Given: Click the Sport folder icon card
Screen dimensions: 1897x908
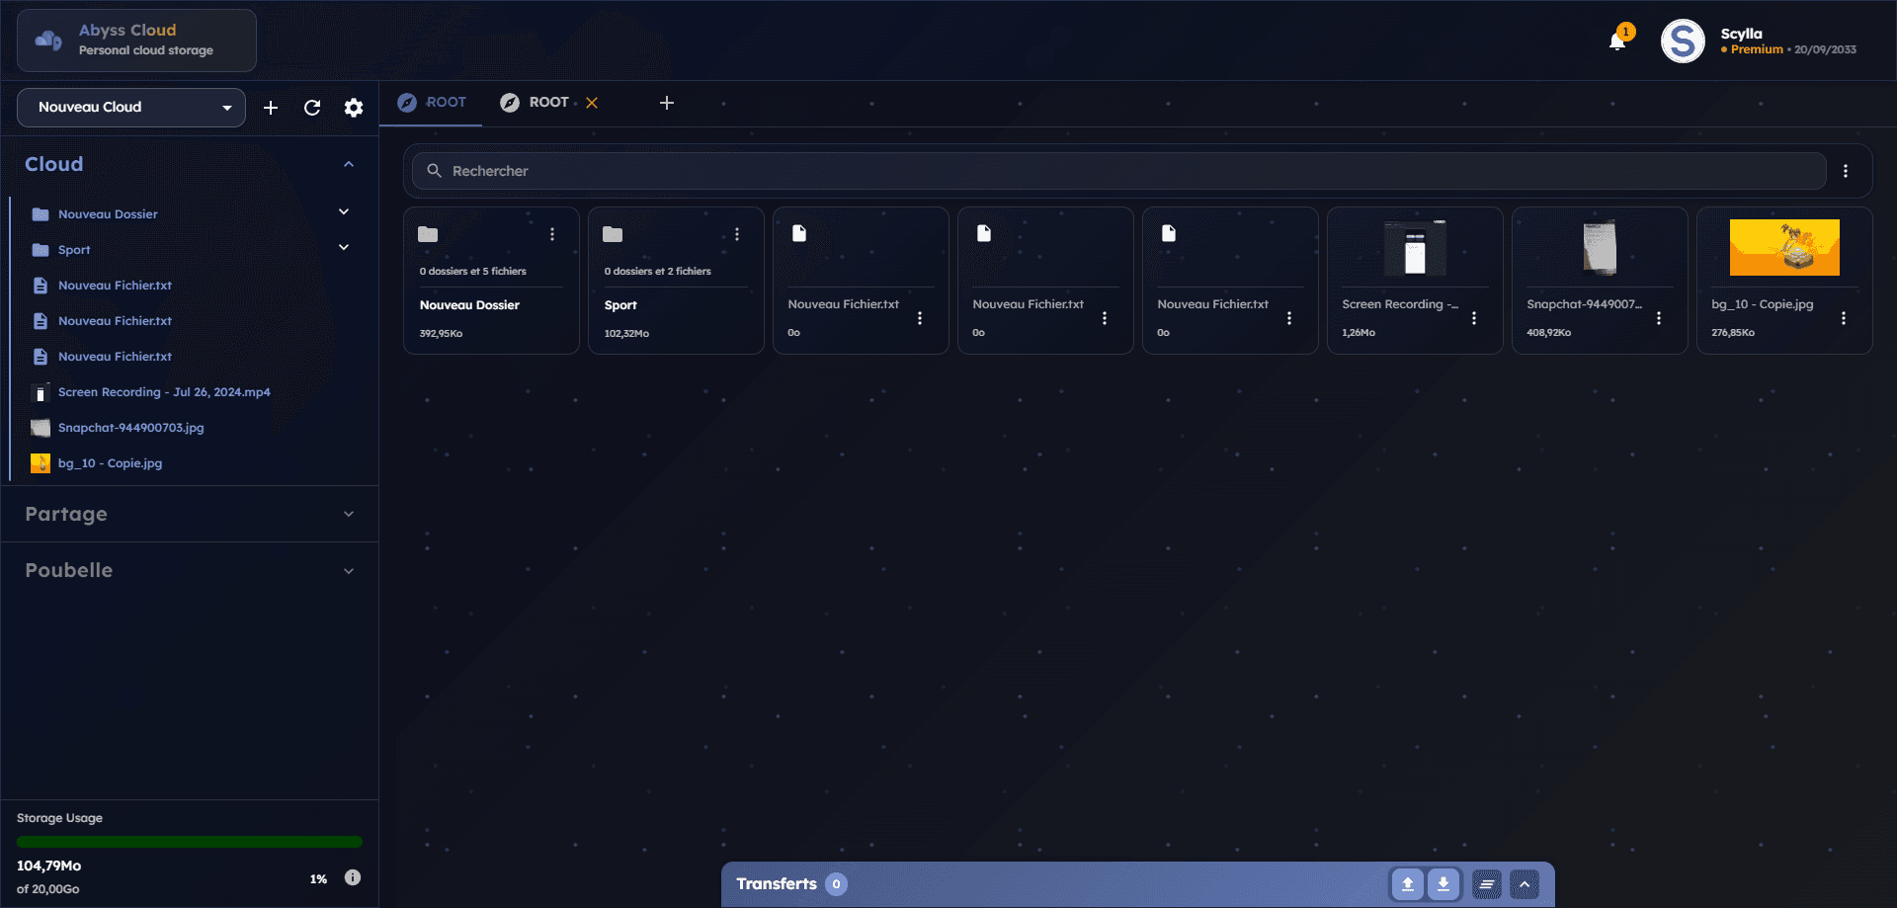Looking at the screenshot, I should [x=613, y=234].
